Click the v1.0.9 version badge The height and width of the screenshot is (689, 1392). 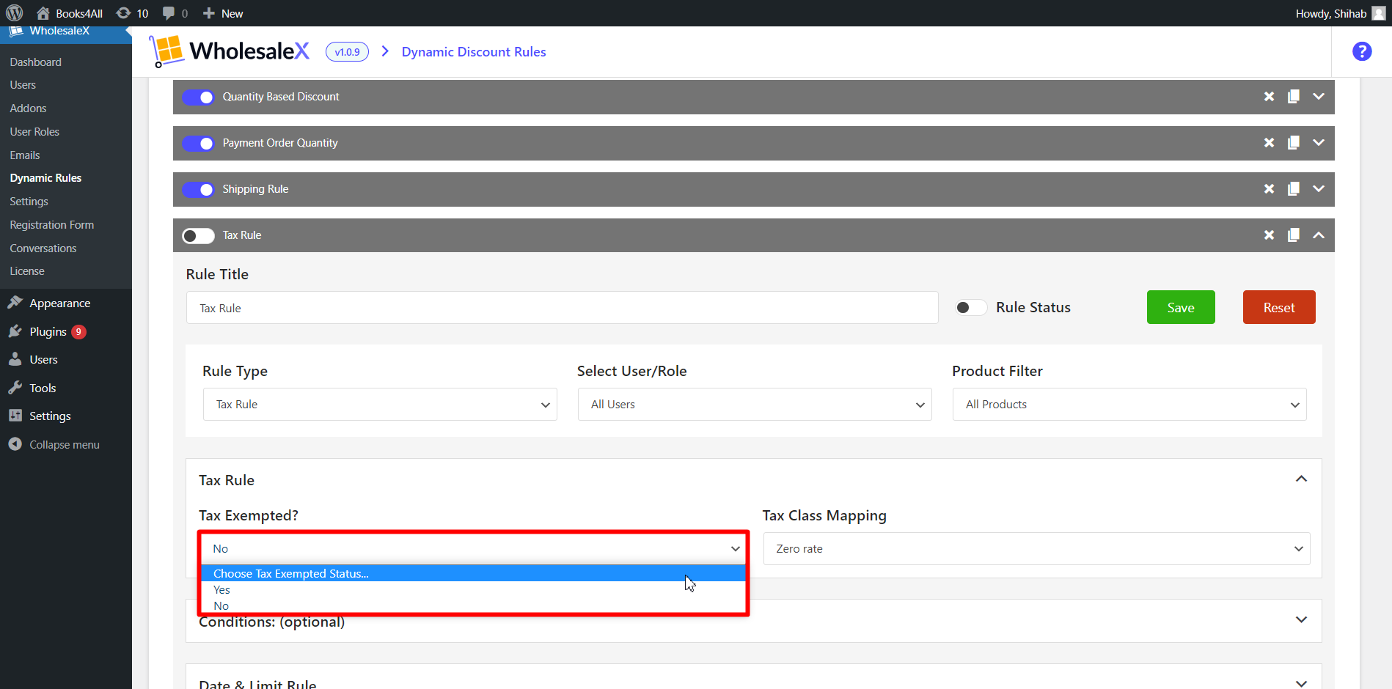click(347, 52)
